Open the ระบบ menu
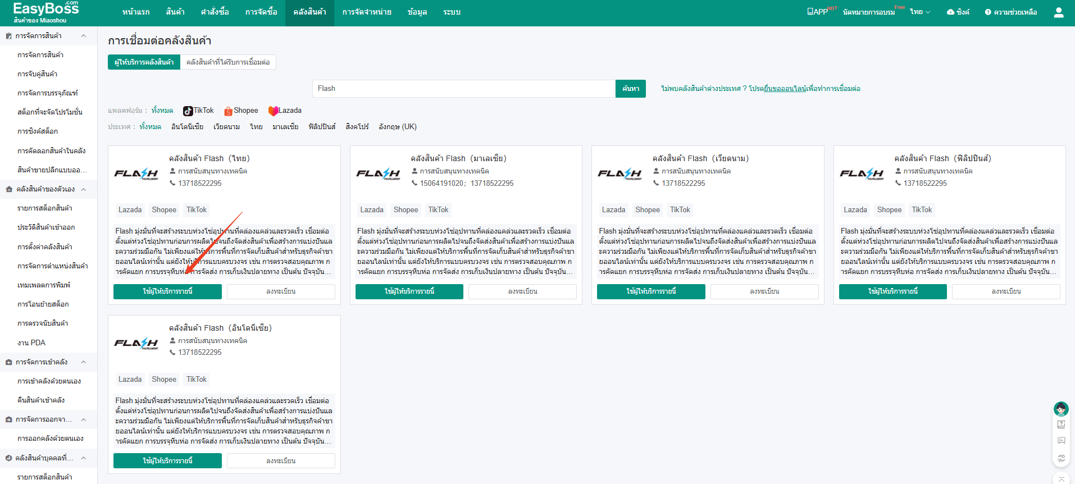 [x=452, y=12]
